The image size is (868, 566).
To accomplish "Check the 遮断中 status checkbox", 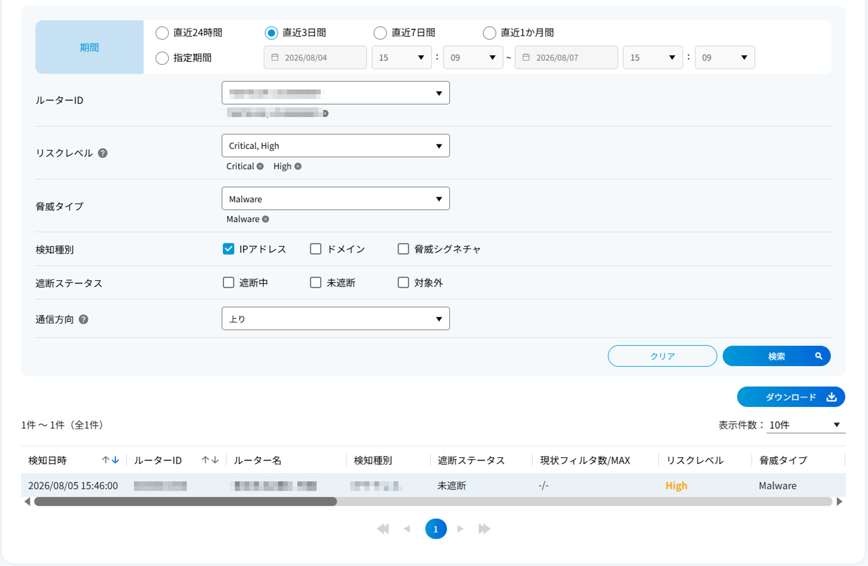I will pos(229,283).
